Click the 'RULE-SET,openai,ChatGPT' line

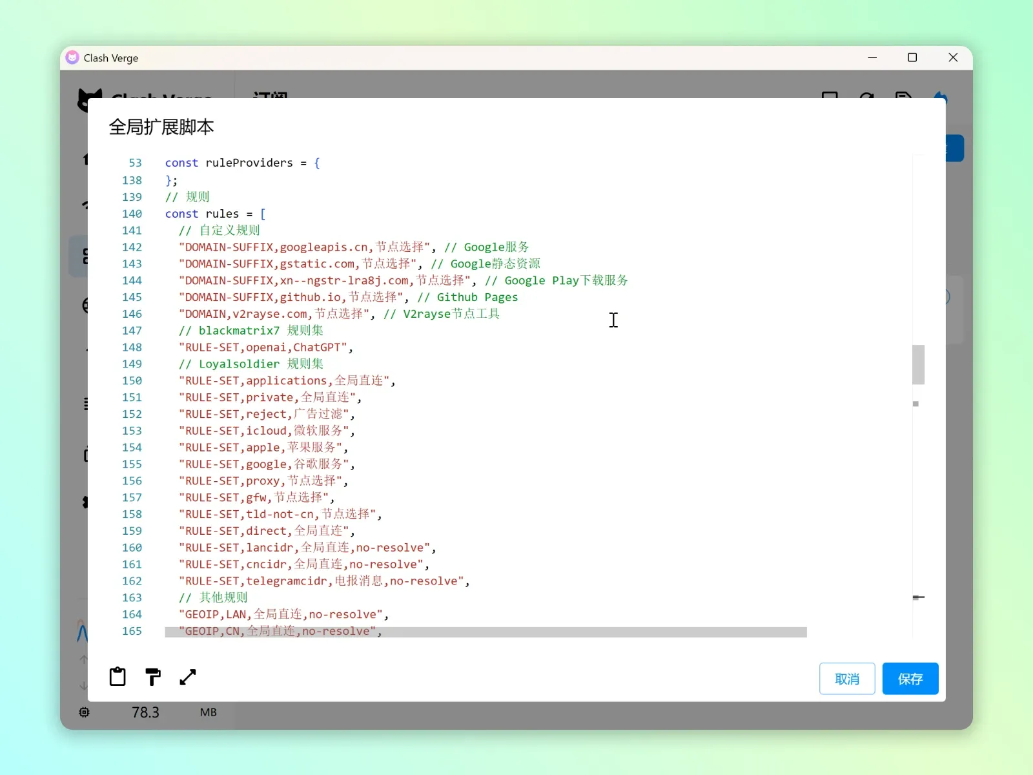pos(266,347)
